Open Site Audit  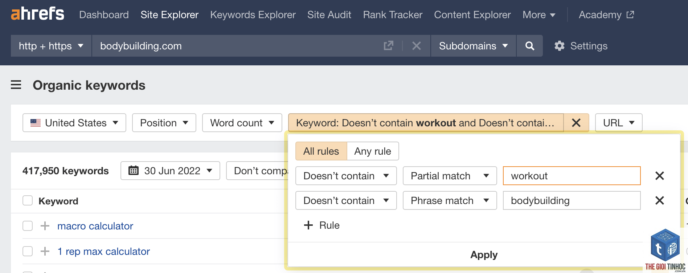(329, 15)
